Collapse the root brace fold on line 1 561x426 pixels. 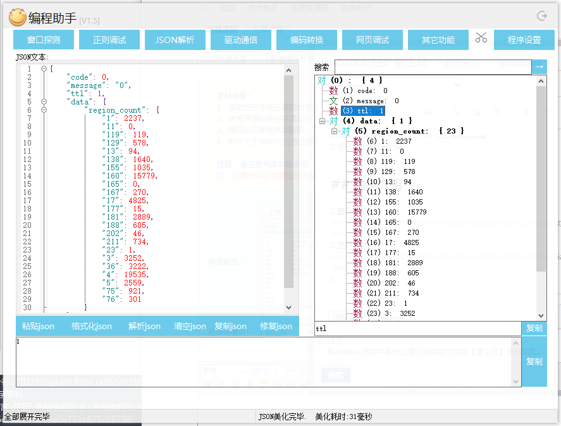44,68
